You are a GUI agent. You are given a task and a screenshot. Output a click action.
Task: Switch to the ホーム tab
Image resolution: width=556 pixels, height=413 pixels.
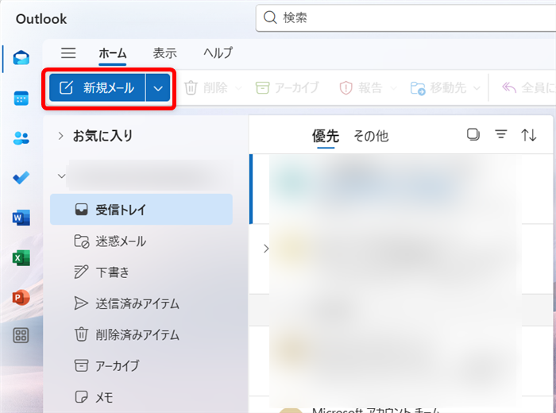click(x=113, y=53)
